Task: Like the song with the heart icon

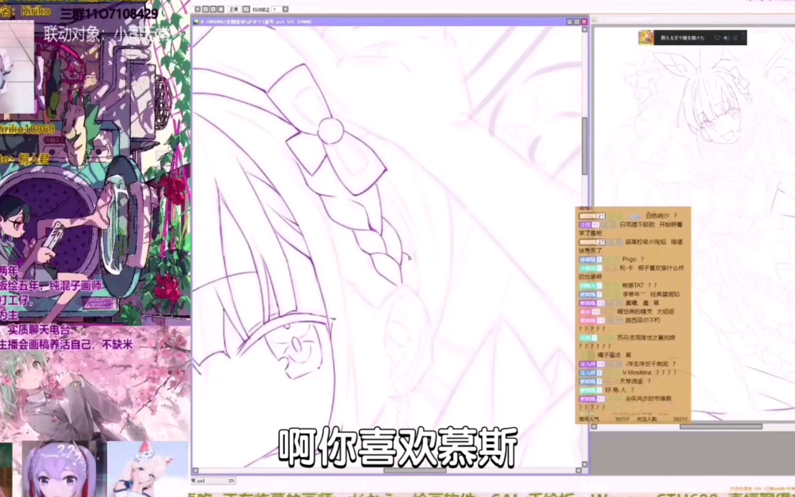Action: (x=717, y=38)
